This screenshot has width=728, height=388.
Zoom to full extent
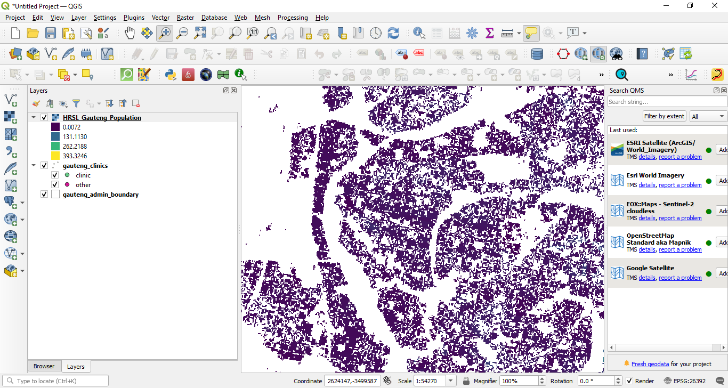coord(200,33)
